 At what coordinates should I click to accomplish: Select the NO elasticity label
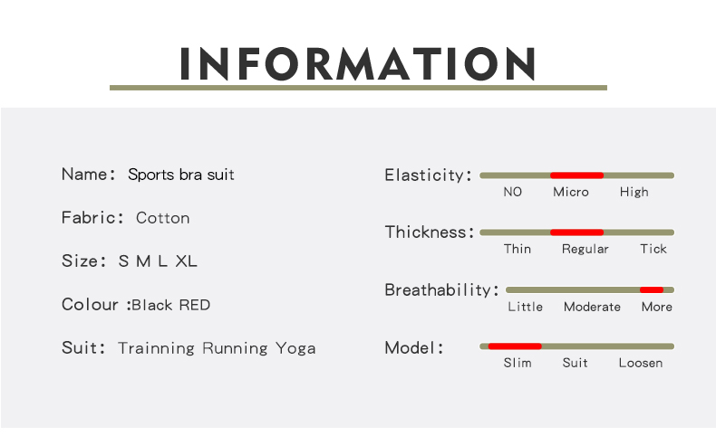[512, 192]
